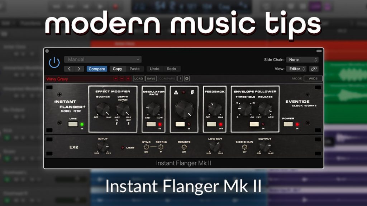Click the Oscillator Rate knob
The width and height of the screenshot is (367, 206).
153,109
